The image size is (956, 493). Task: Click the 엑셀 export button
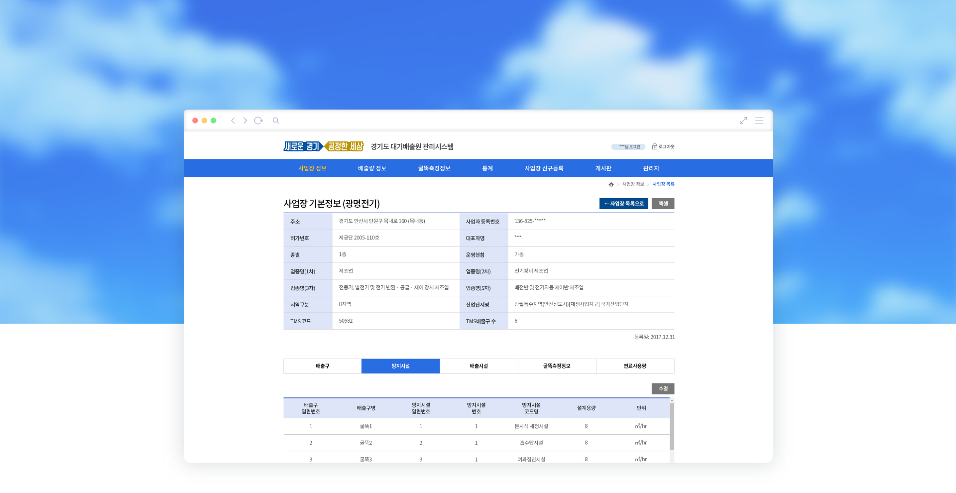pyautogui.click(x=663, y=204)
